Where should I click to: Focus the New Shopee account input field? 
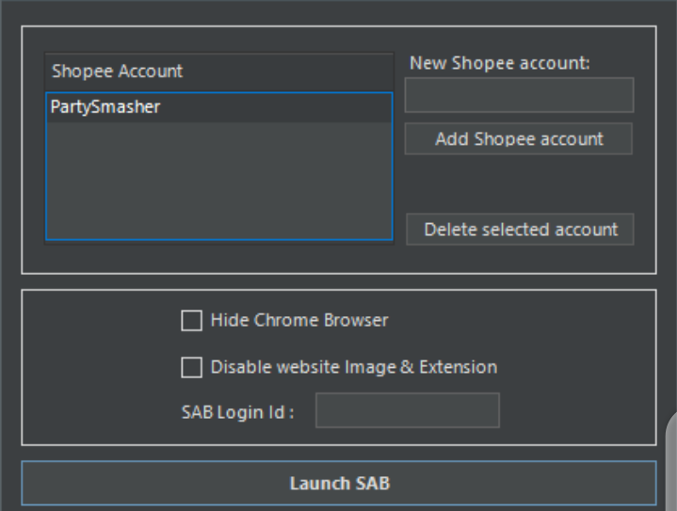coord(519,95)
